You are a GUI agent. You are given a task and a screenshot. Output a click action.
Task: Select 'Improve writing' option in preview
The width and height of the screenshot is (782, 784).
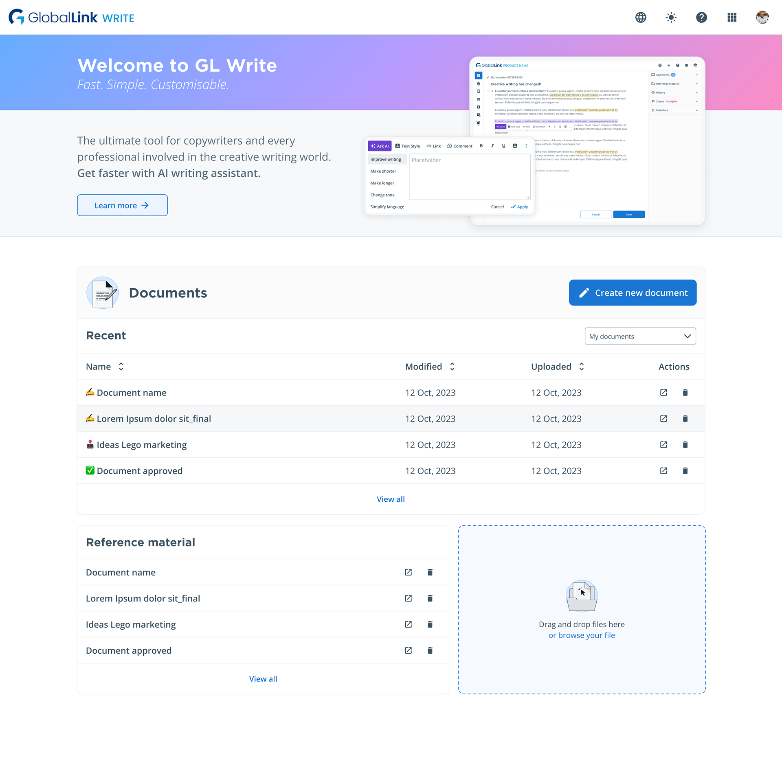(x=387, y=159)
